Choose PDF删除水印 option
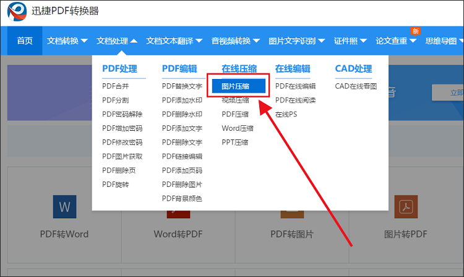 pos(182,114)
